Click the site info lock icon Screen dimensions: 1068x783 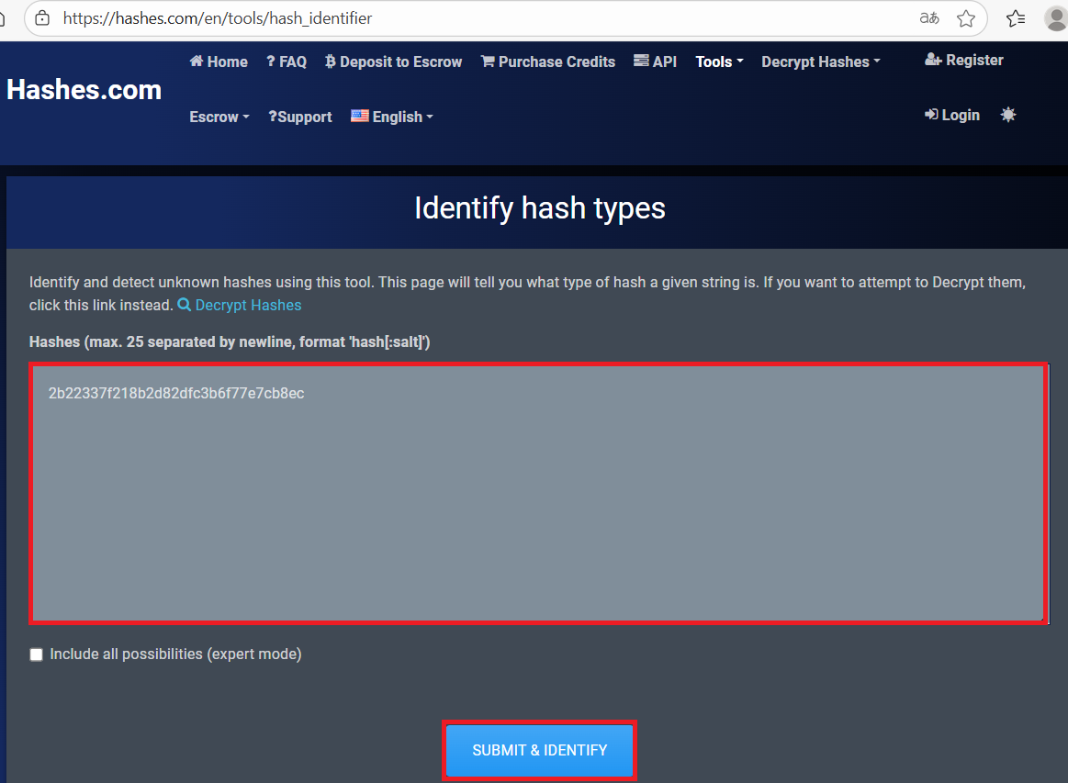[x=41, y=18]
